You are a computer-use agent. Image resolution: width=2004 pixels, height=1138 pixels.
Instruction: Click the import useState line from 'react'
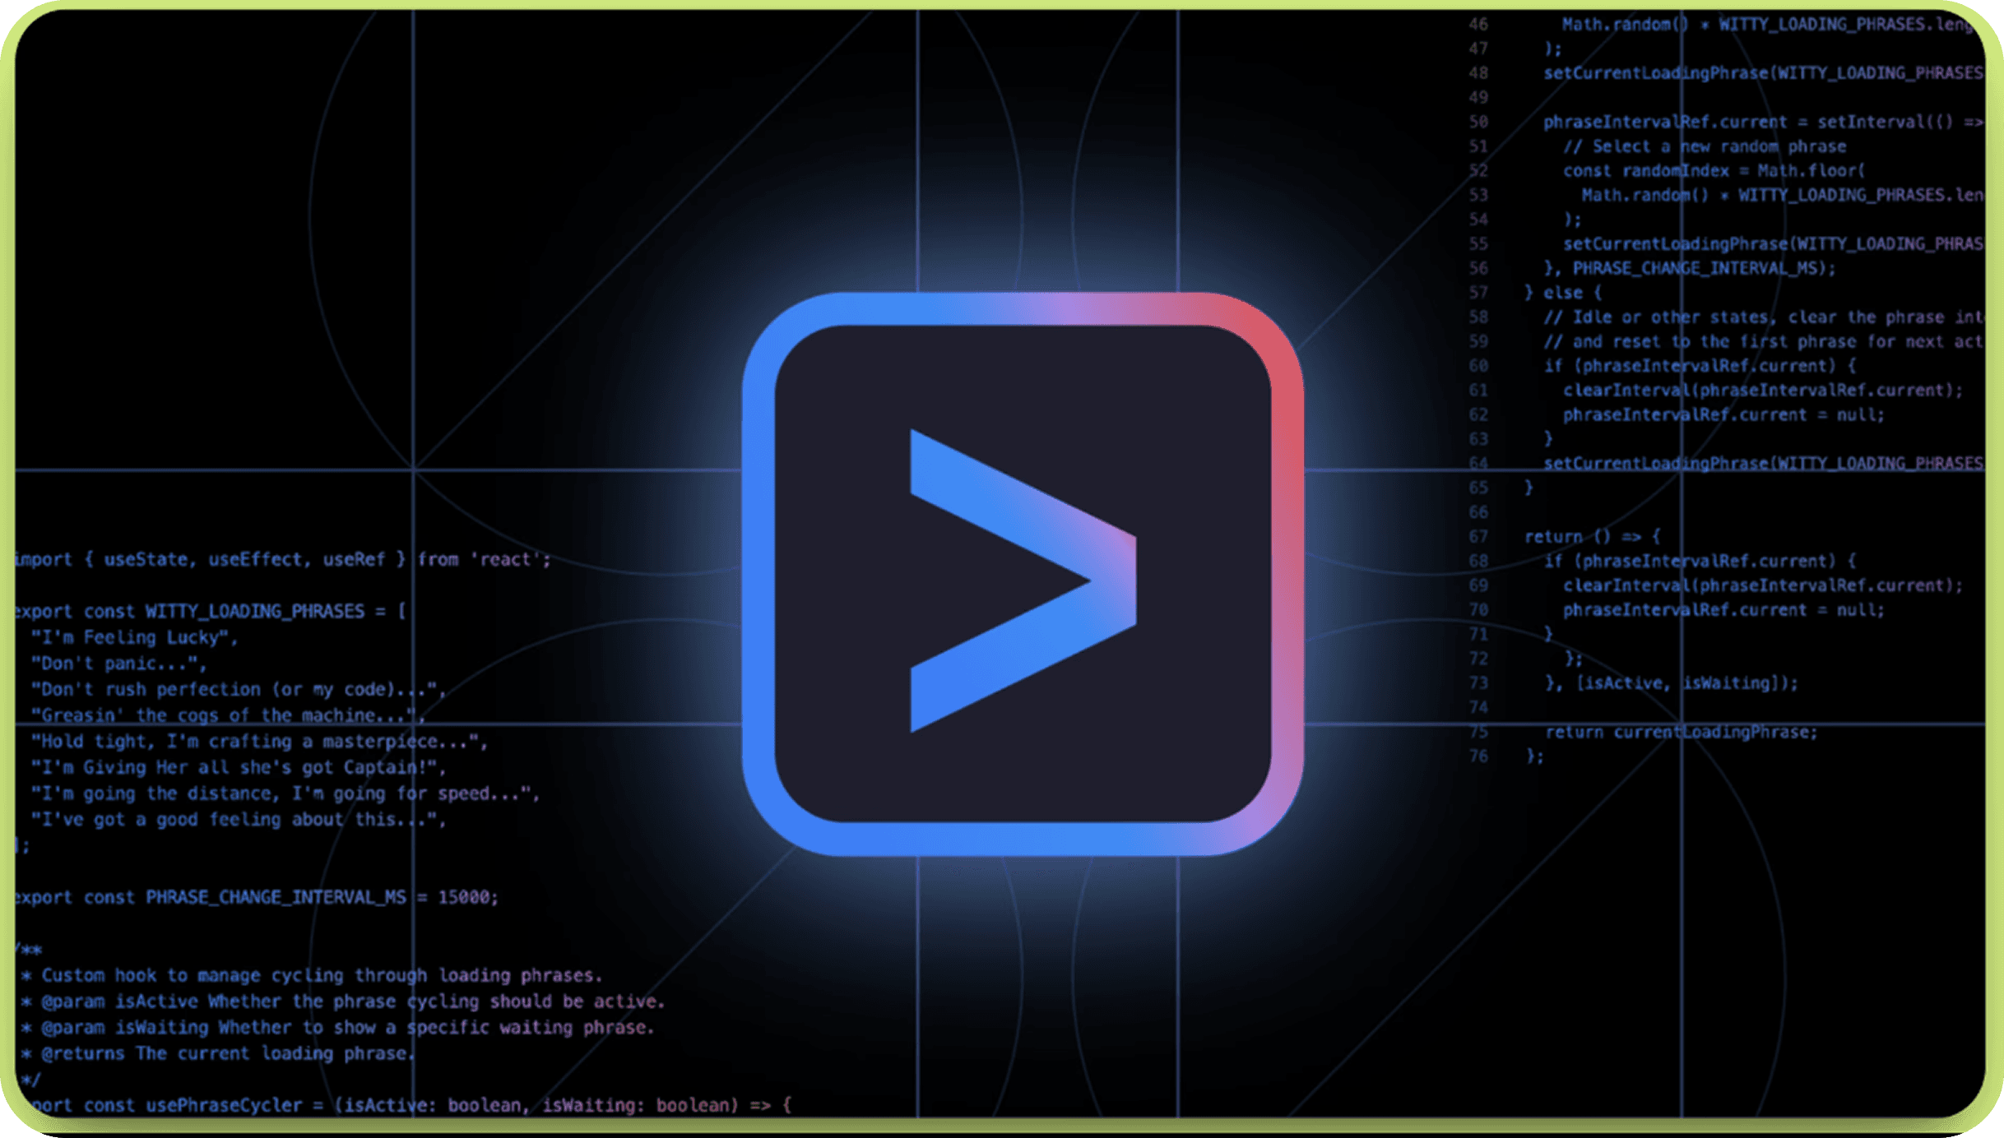(283, 560)
